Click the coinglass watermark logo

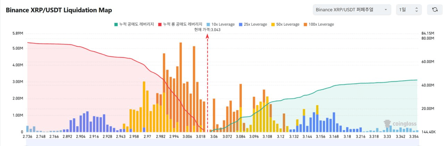(400, 124)
